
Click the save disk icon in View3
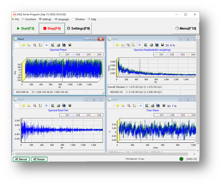(69, 45)
